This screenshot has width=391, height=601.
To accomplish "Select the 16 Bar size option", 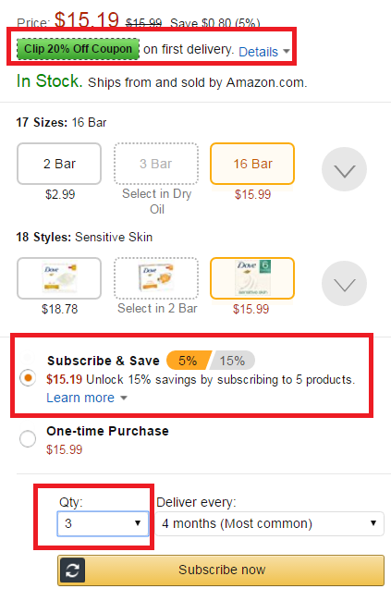I will point(252,164).
